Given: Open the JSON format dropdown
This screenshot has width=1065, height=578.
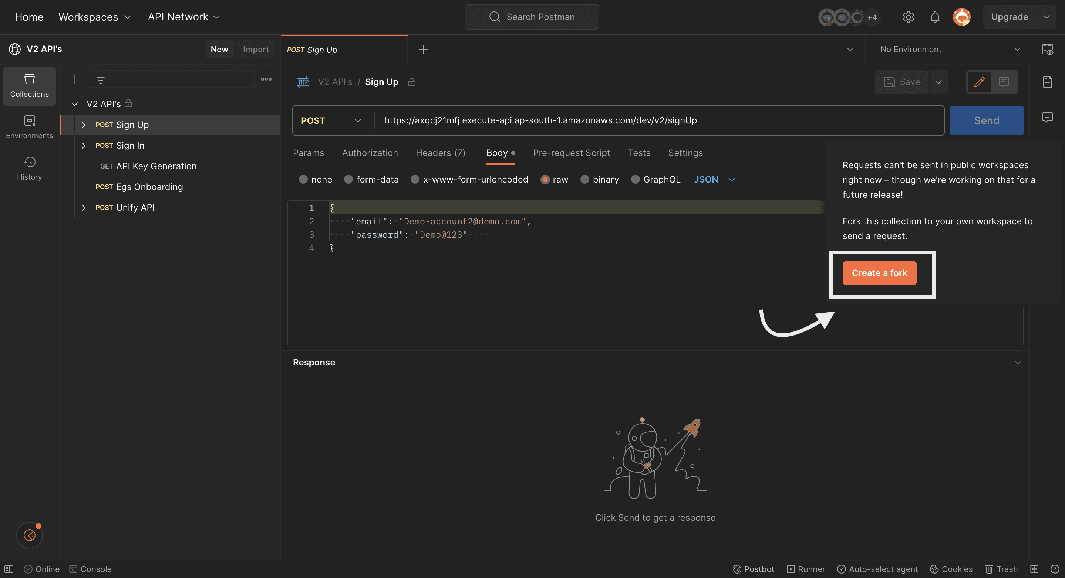Looking at the screenshot, I should (x=714, y=179).
